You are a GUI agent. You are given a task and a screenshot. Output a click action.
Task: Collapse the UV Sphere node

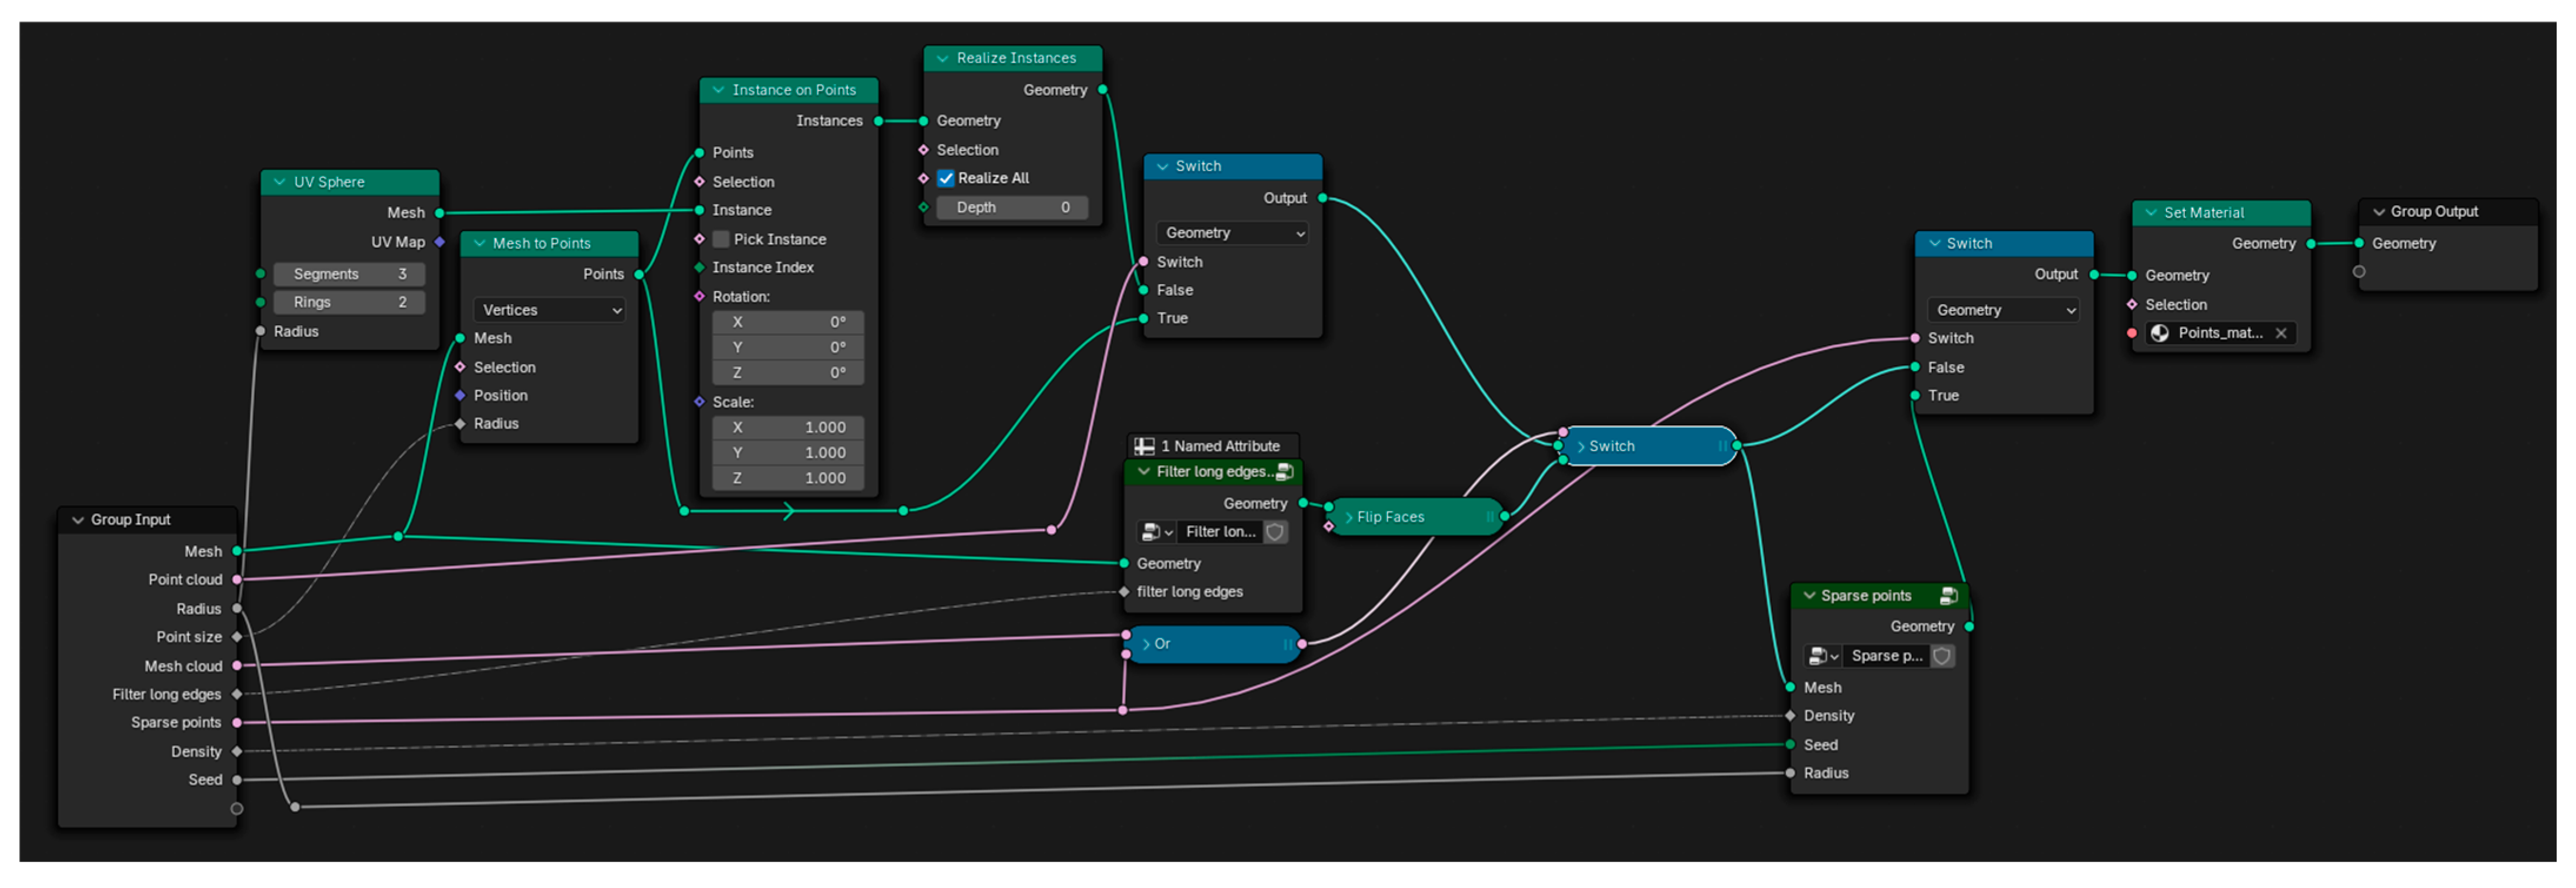pos(280,183)
